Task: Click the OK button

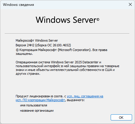Action: tap(121, 117)
